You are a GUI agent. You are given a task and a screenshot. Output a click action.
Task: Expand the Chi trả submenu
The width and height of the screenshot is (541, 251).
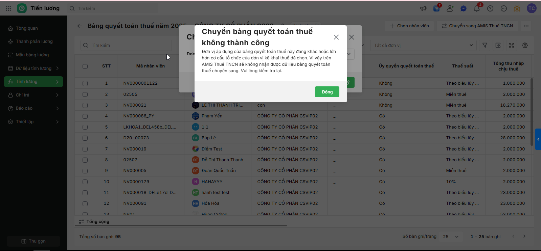(x=57, y=95)
